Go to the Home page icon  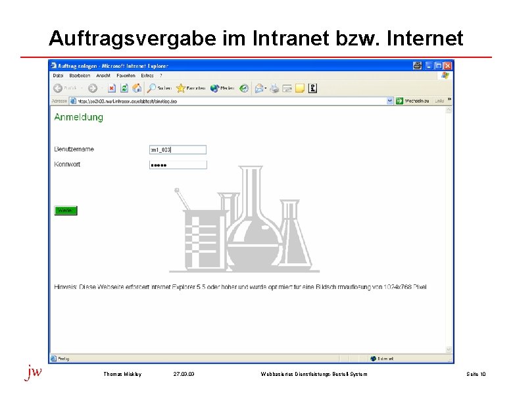pyautogui.click(x=137, y=88)
